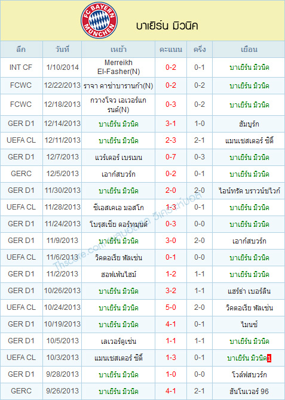The width and height of the screenshot is (285, 400).
Task: Click the UEFA CL cell on 12/11/2013 row
Action: 21,140
